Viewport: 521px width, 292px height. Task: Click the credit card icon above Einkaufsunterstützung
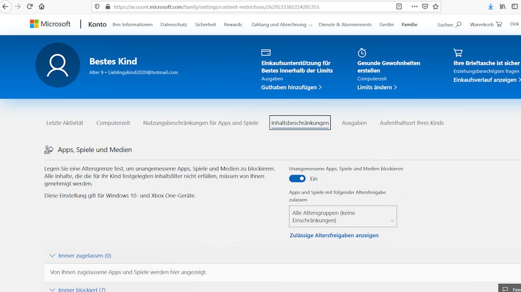(x=266, y=52)
